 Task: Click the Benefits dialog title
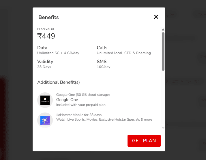tap(48, 17)
